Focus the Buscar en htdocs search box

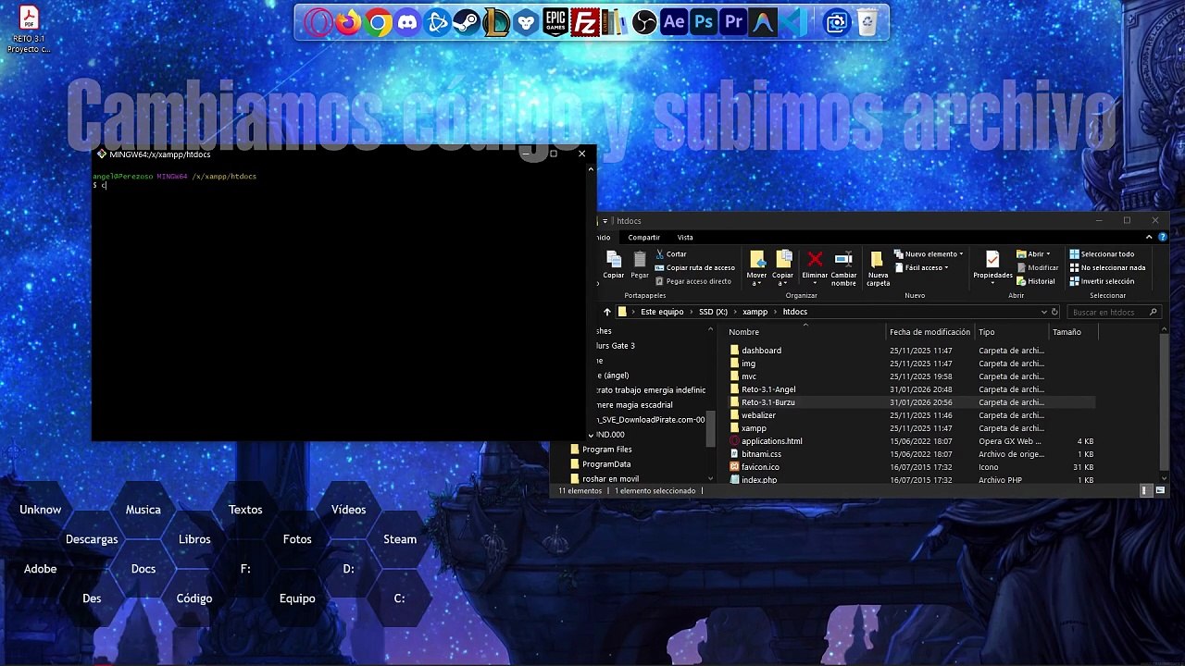pyautogui.click(x=1115, y=313)
